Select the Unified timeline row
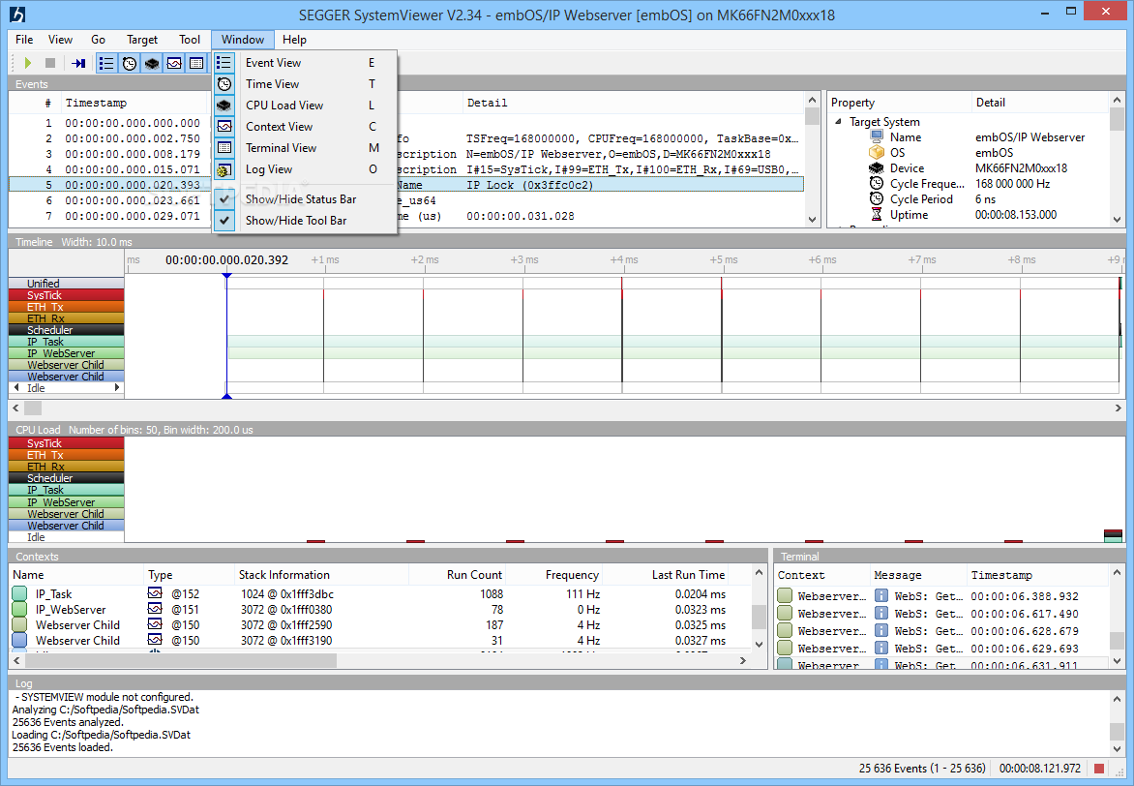1134x786 pixels. click(x=67, y=284)
